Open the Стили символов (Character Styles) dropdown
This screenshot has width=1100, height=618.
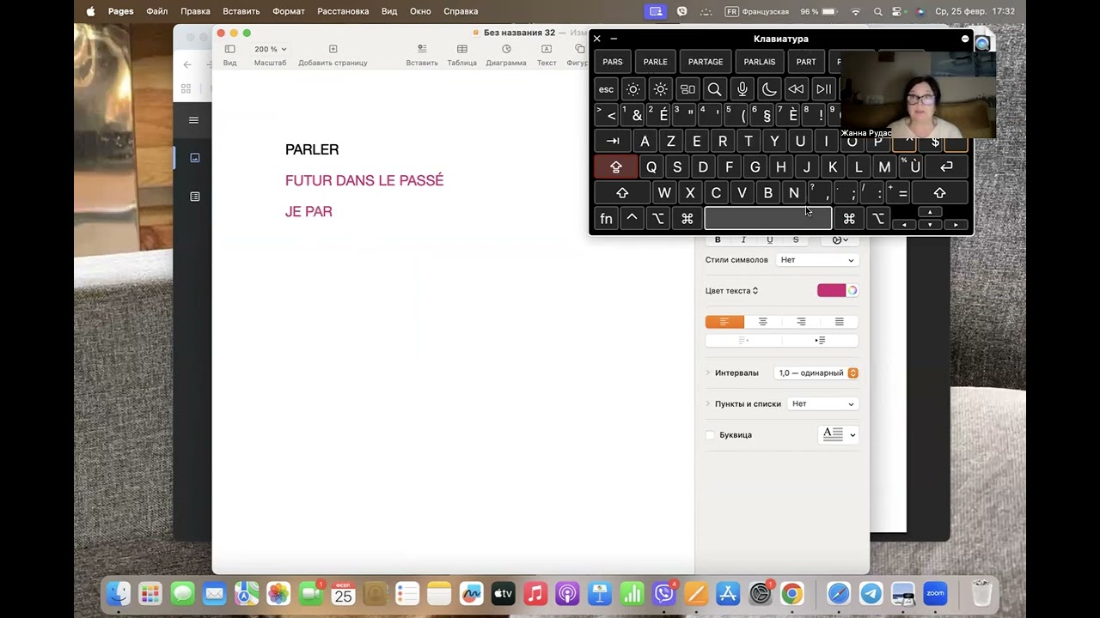(817, 260)
